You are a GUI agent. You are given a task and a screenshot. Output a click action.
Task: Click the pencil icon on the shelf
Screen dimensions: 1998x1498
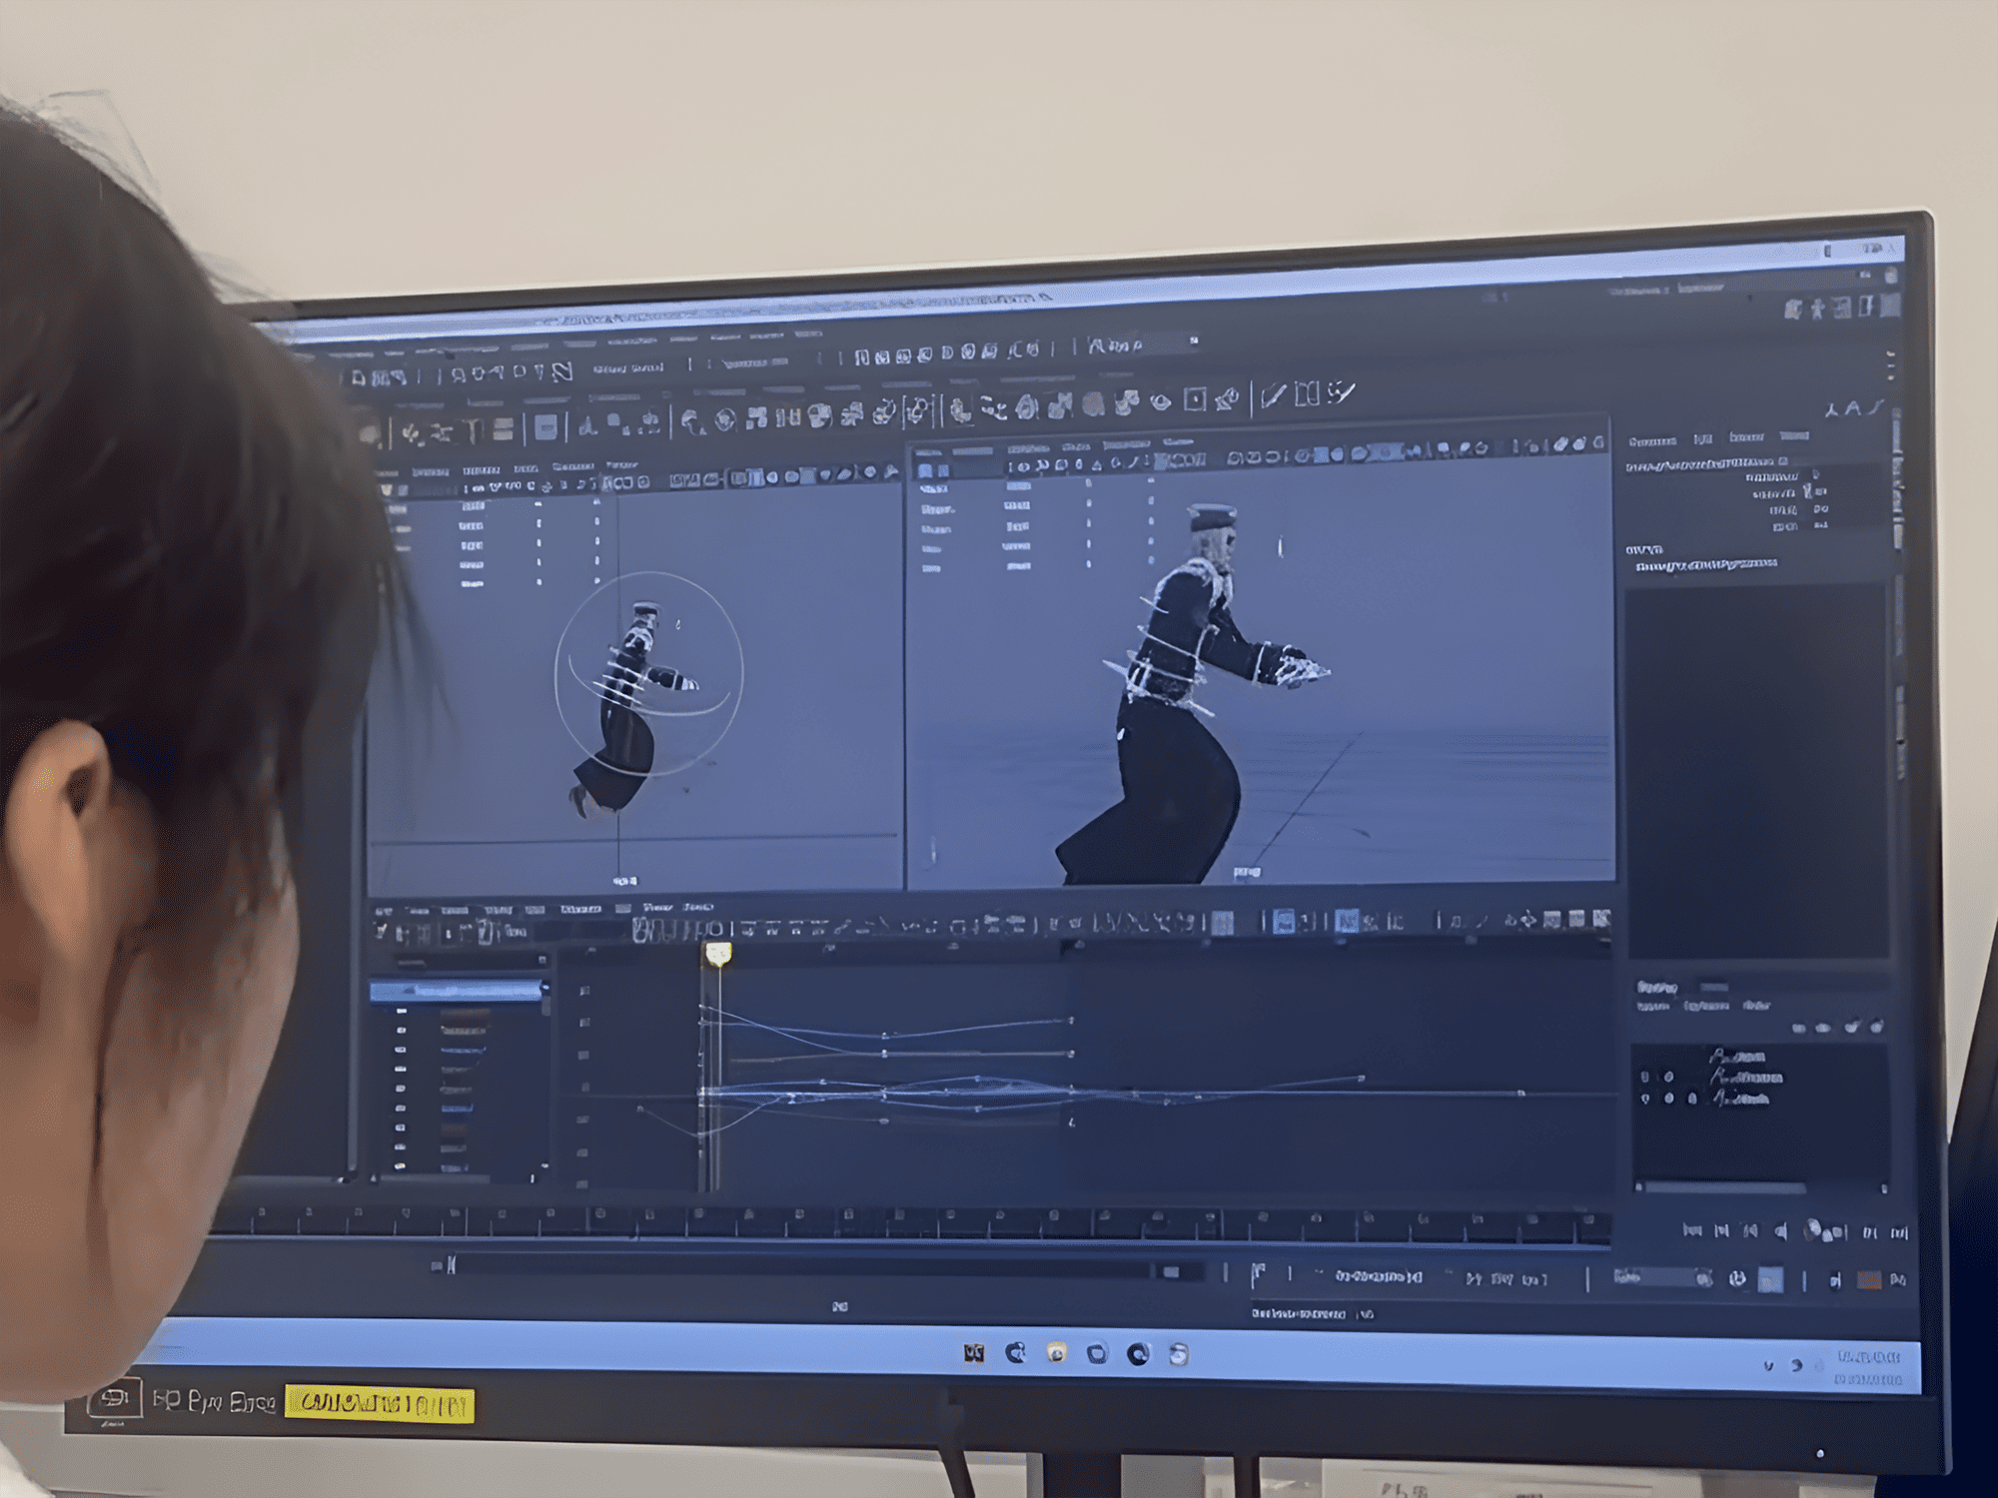1273,396
